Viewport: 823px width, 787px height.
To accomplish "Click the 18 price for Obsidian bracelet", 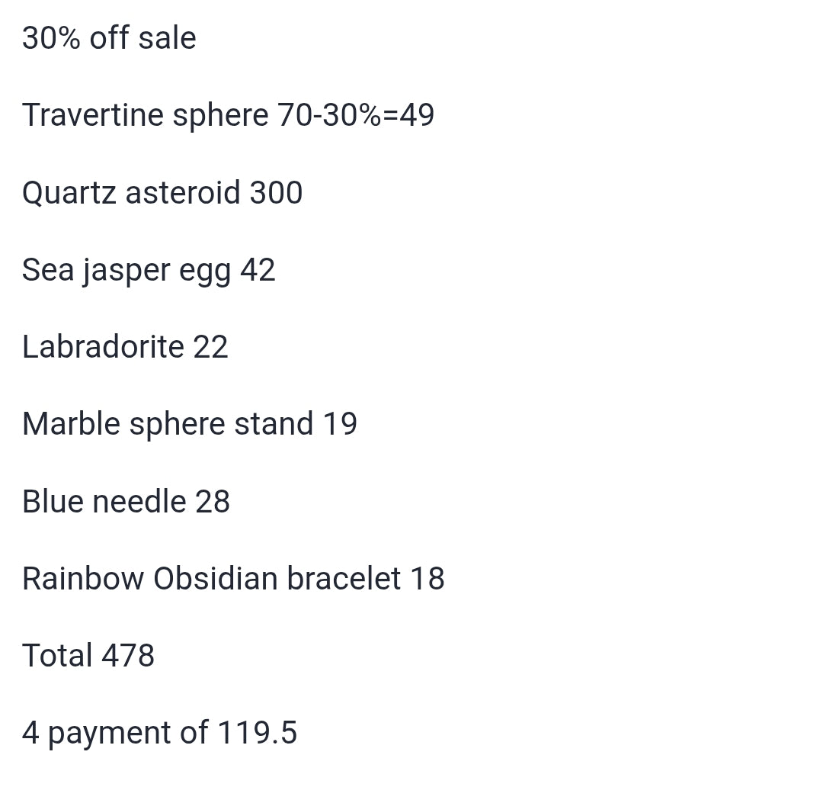I will pyautogui.click(x=428, y=579).
